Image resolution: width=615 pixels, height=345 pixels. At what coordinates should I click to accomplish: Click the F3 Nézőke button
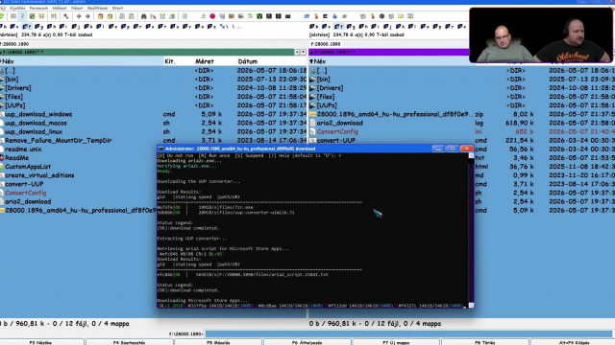[40, 342]
